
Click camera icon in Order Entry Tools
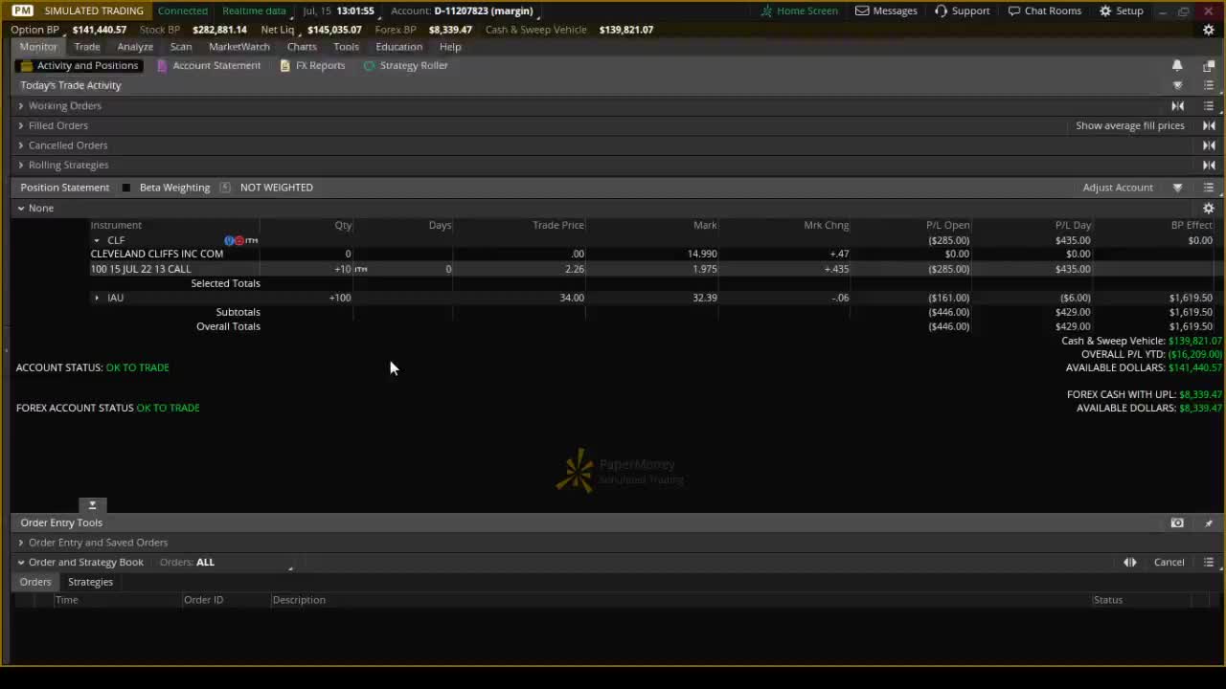[1177, 522]
